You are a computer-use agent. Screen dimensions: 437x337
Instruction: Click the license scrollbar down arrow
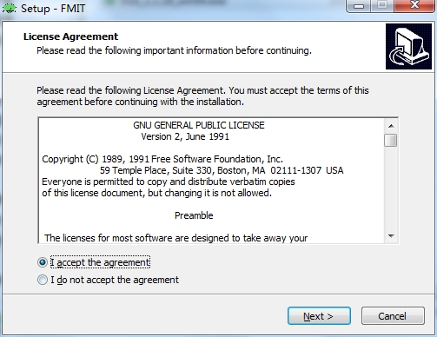(x=391, y=236)
